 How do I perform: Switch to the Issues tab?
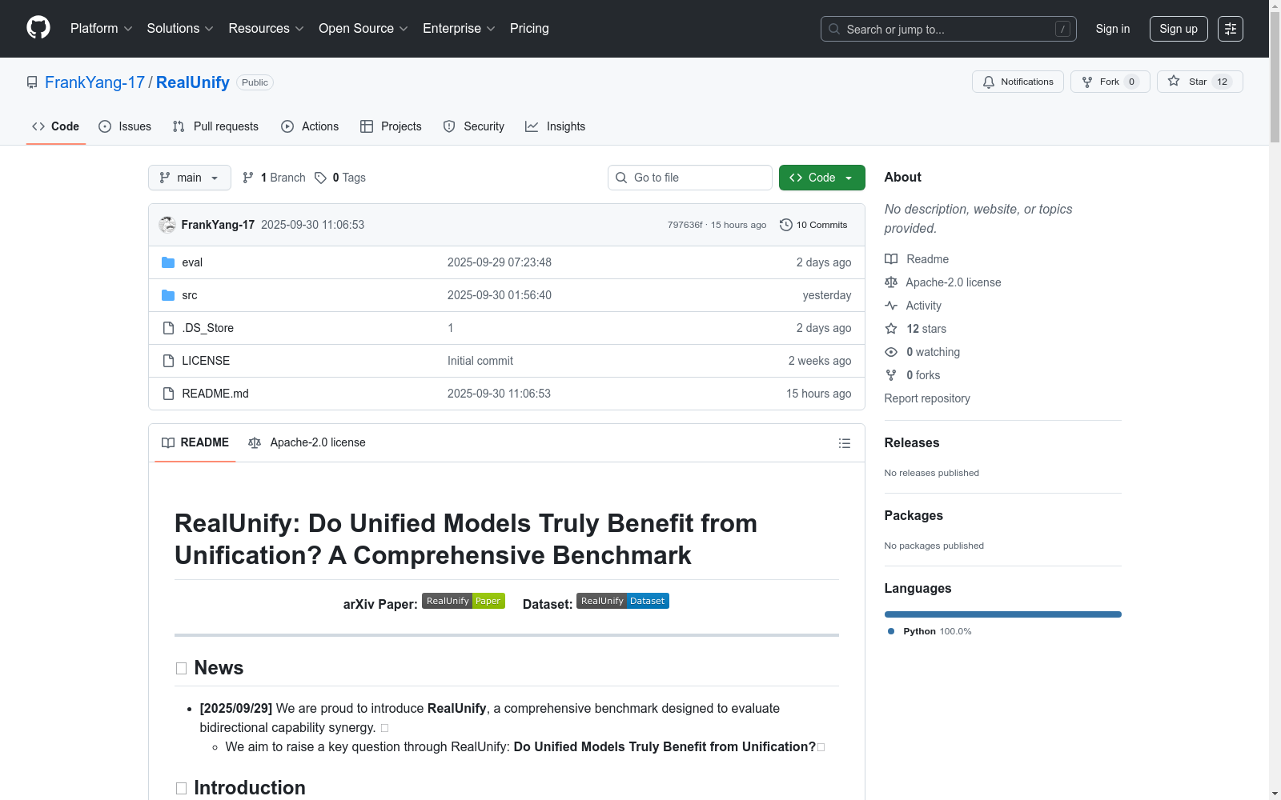(x=125, y=126)
